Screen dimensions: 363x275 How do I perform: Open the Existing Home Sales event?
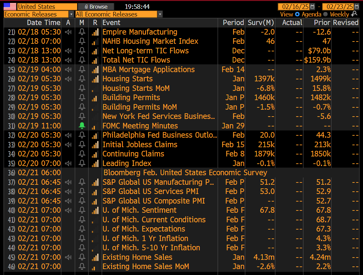coord(137,257)
